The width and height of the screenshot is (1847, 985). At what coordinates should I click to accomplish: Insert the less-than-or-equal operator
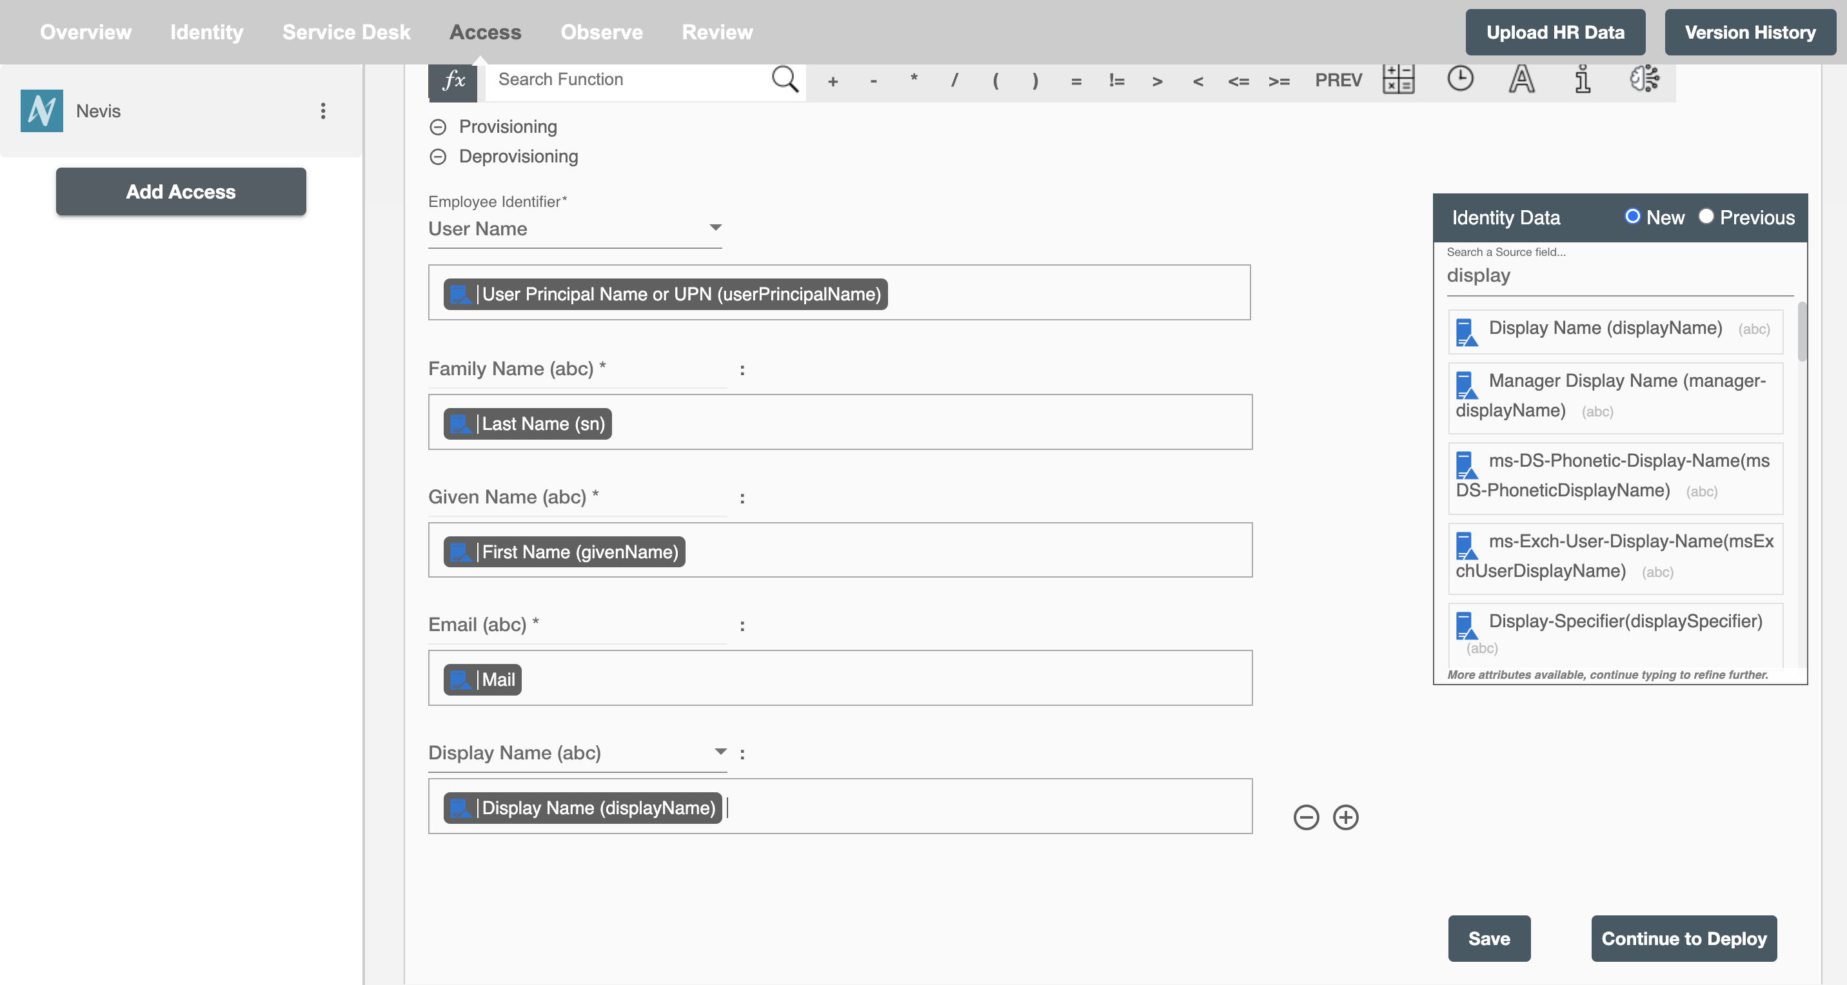[1238, 81]
